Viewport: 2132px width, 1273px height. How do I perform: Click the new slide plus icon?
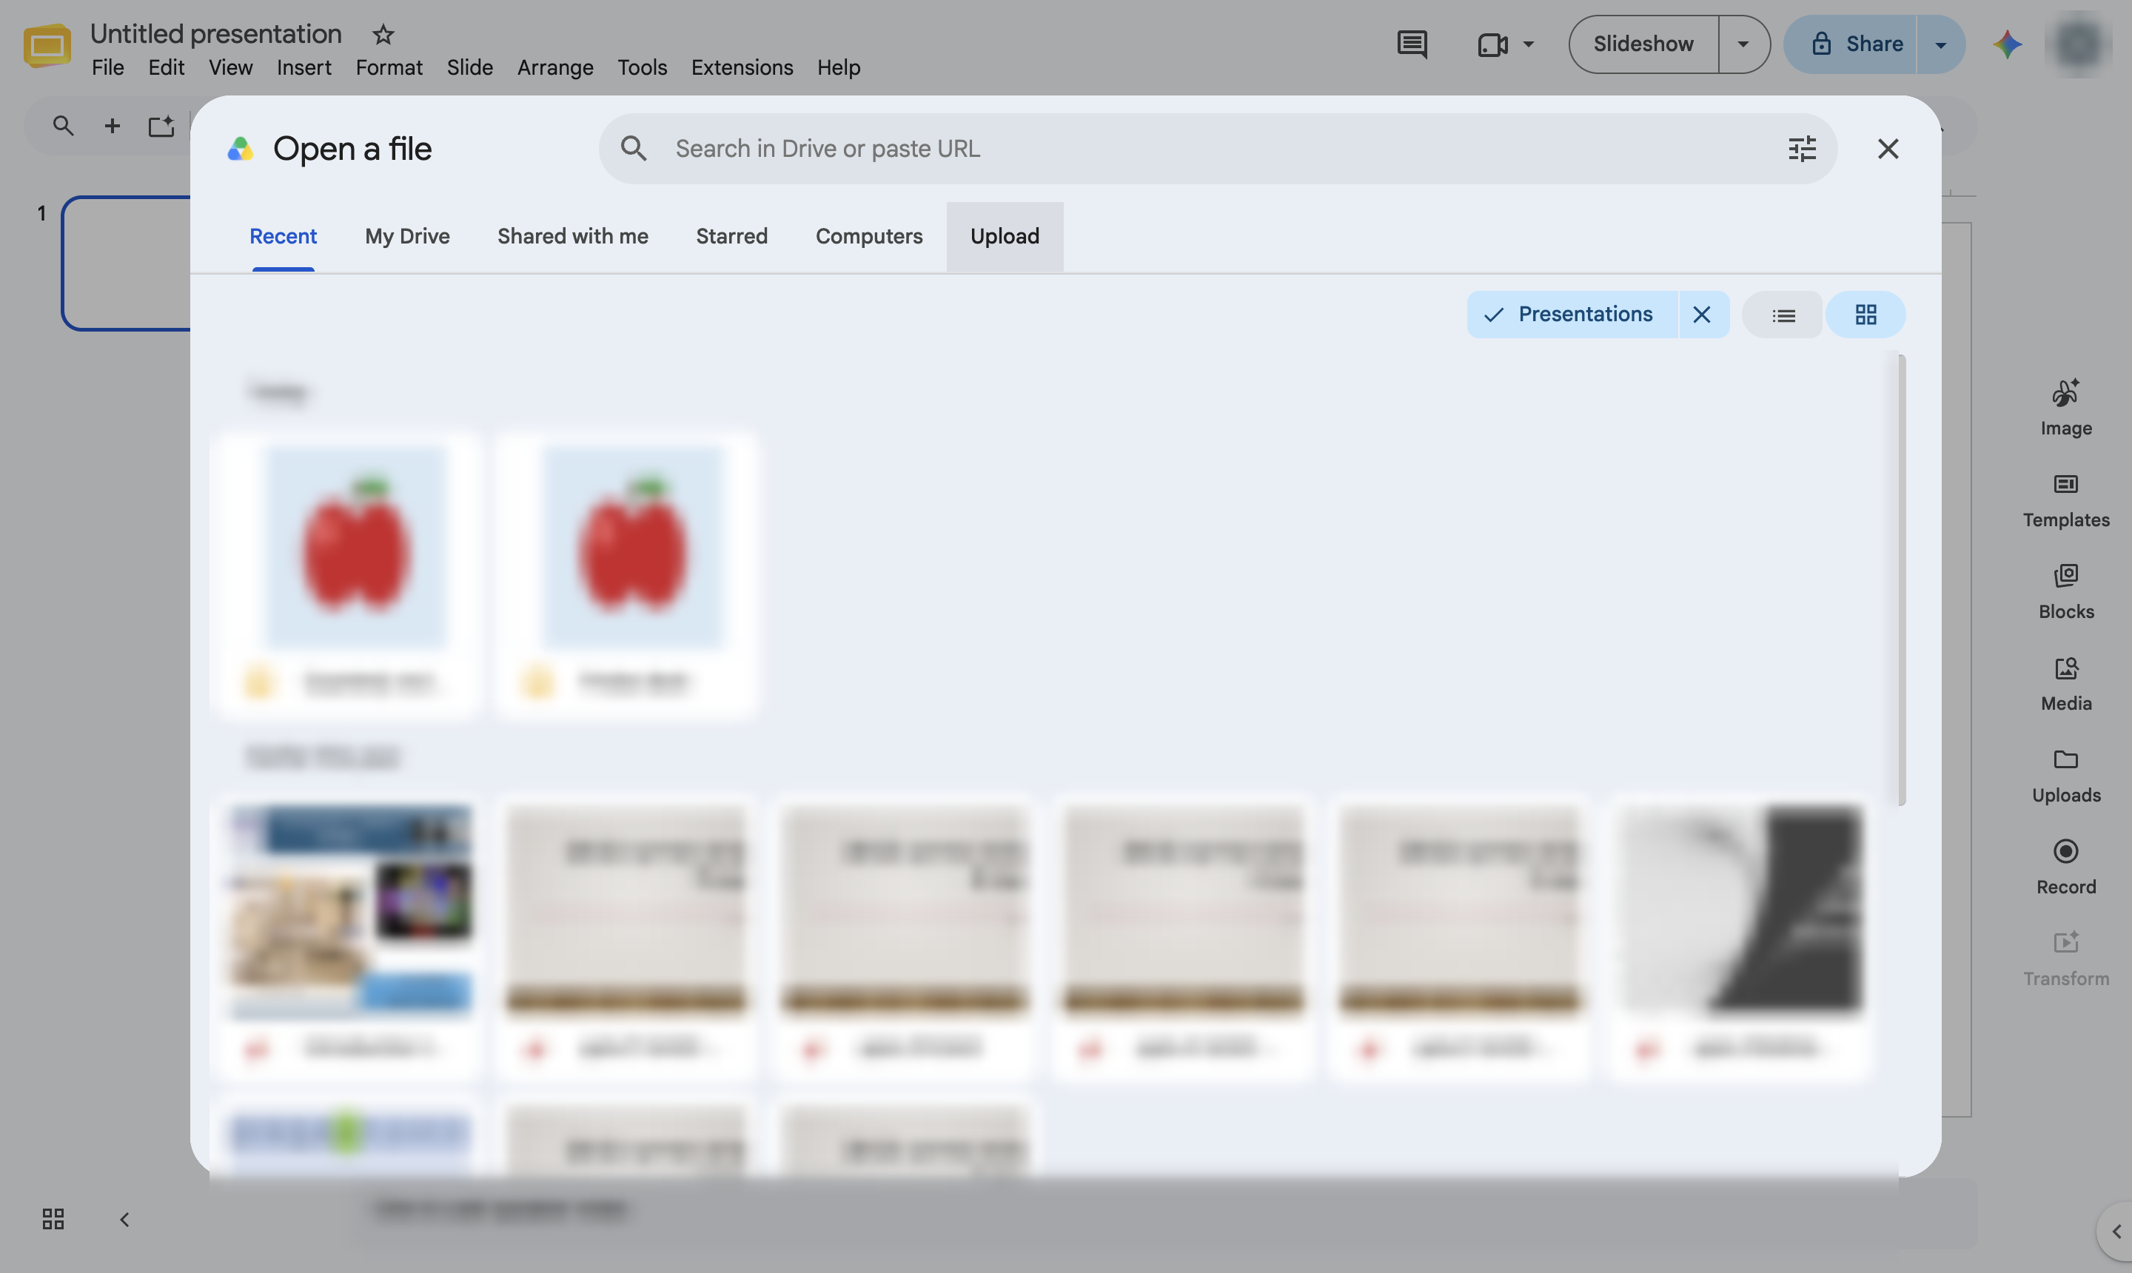tap(112, 126)
